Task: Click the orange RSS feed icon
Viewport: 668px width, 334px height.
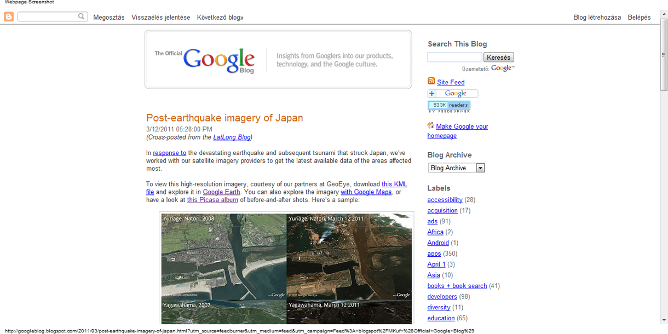Action: (x=431, y=81)
